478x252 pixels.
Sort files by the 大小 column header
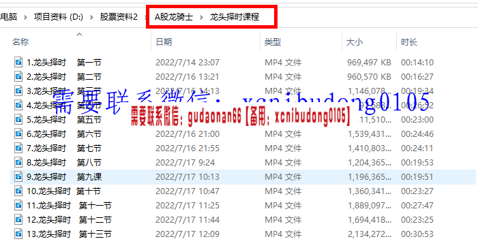pos(354,42)
